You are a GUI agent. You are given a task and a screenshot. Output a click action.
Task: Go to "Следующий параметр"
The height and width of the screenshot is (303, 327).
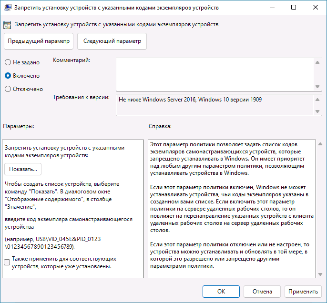coord(112,41)
